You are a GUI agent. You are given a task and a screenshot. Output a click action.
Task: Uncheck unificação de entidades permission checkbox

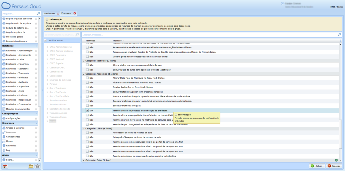[87, 110]
